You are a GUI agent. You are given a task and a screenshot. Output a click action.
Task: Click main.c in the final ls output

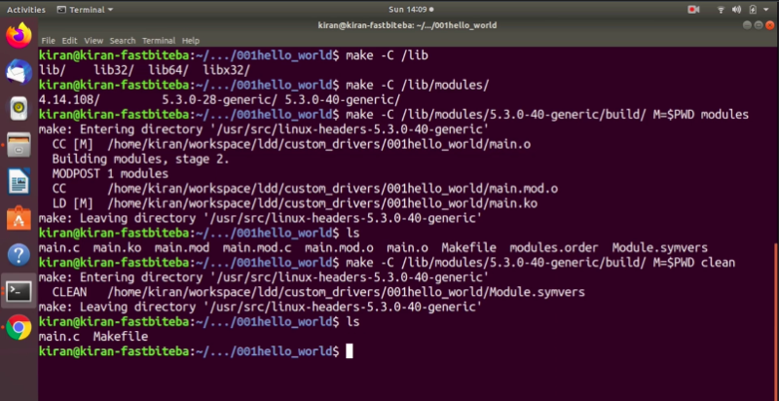point(59,337)
